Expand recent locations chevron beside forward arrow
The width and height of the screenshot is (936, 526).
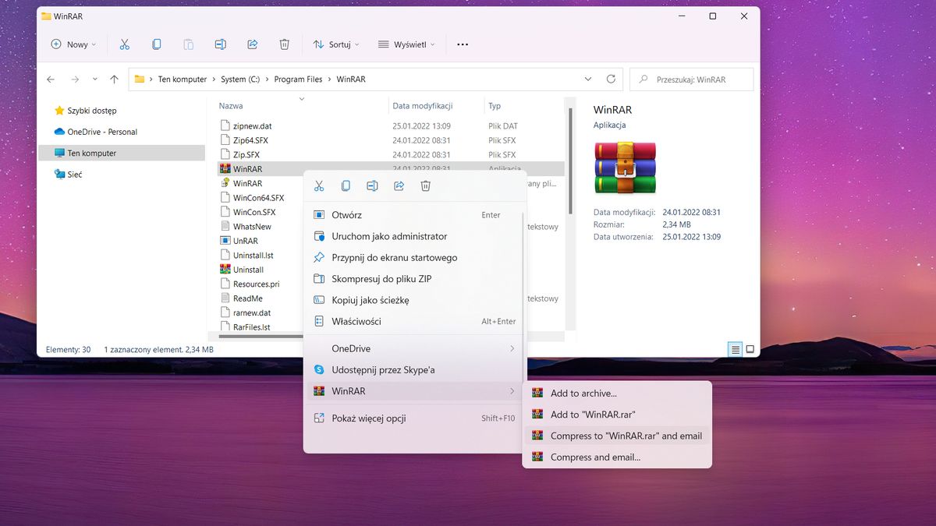(95, 79)
